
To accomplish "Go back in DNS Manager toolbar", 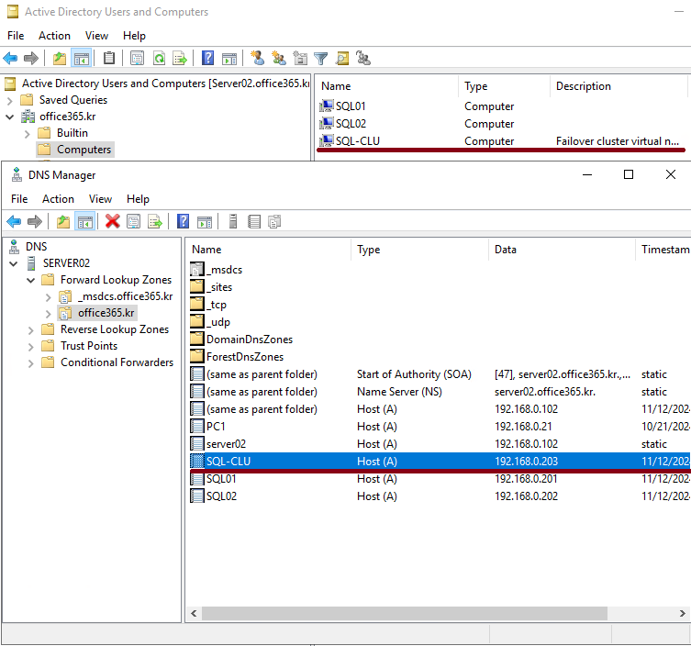I will pyautogui.click(x=14, y=222).
